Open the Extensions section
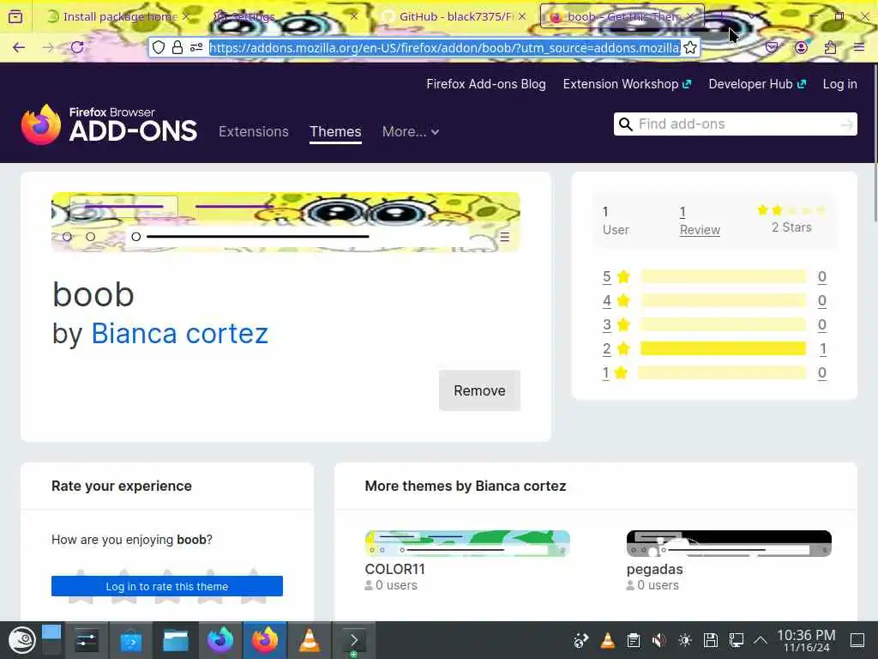Viewport: 878px width, 659px height. [254, 131]
